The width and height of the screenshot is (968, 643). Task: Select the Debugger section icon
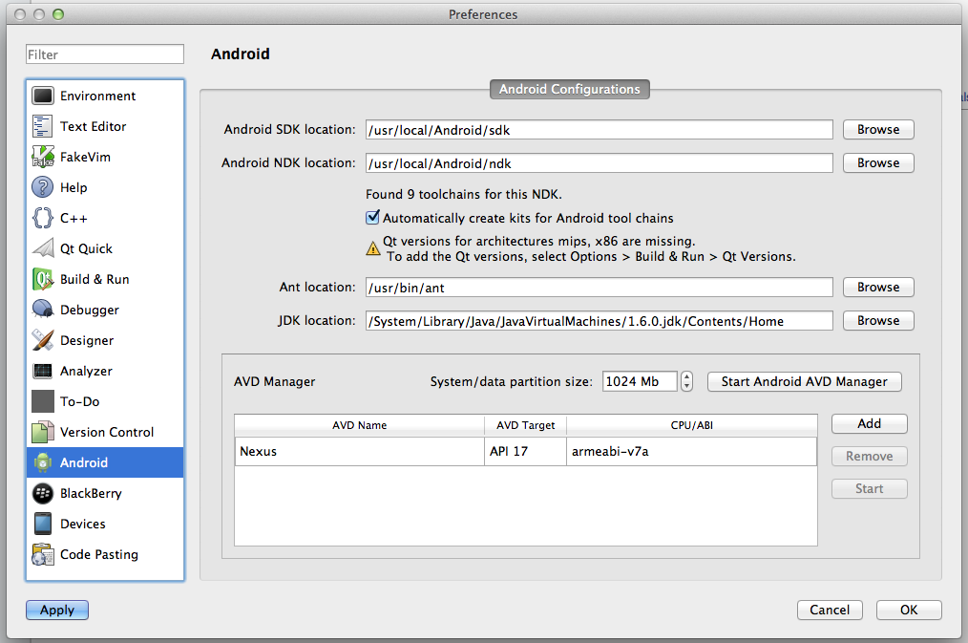click(42, 310)
